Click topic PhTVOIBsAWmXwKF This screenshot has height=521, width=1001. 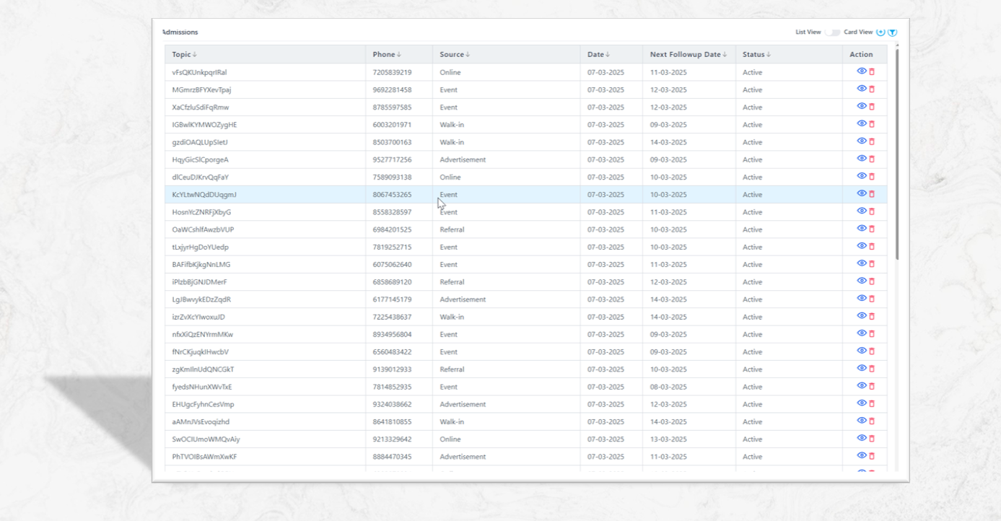[204, 457]
